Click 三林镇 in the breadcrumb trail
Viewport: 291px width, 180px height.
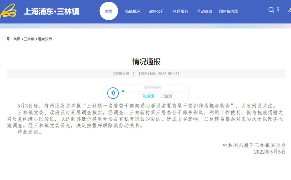tap(29, 39)
